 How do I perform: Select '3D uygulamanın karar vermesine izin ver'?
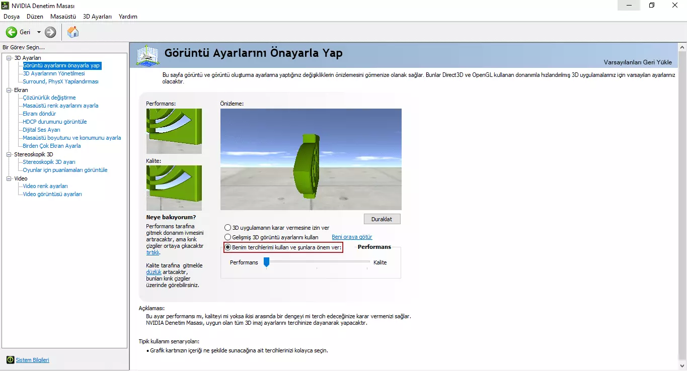click(x=228, y=228)
